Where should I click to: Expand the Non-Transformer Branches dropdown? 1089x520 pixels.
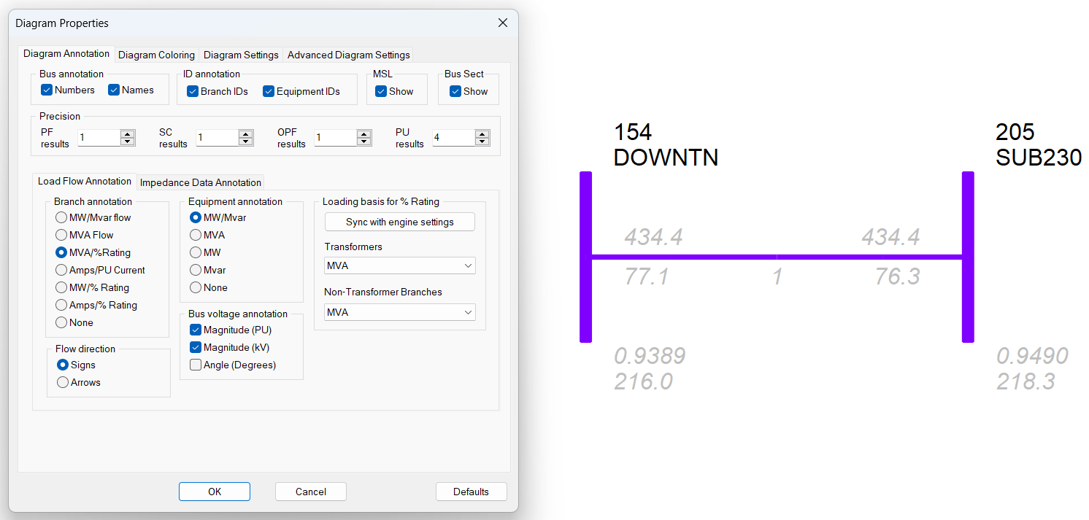tap(399, 312)
